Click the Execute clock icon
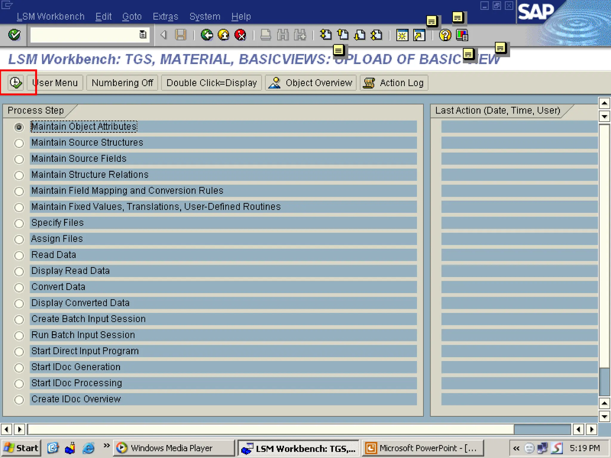 pyautogui.click(x=16, y=83)
